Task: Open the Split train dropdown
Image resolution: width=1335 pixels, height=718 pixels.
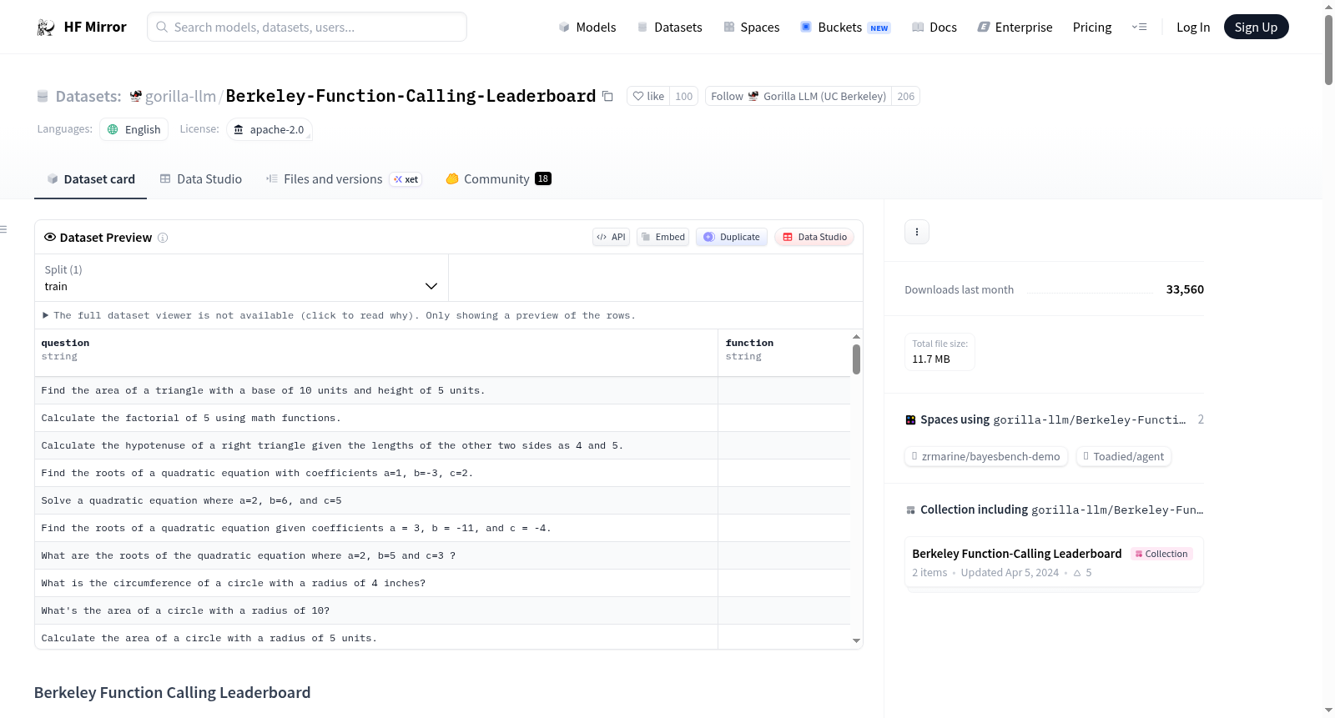Action: pyautogui.click(x=242, y=278)
